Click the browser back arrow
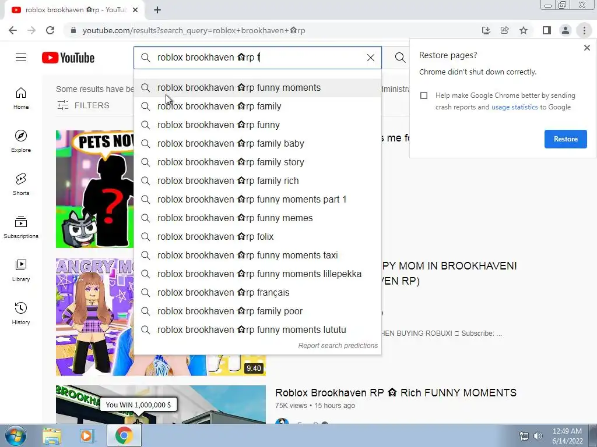Image resolution: width=597 pixels, height=447 pixels. pyautogui.click(x=13, y=30)
